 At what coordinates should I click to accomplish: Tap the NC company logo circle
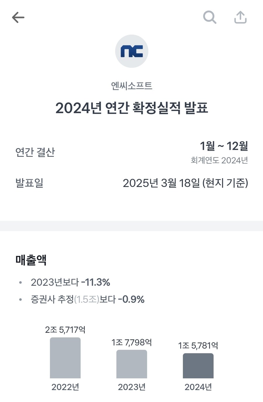[131, 51]
